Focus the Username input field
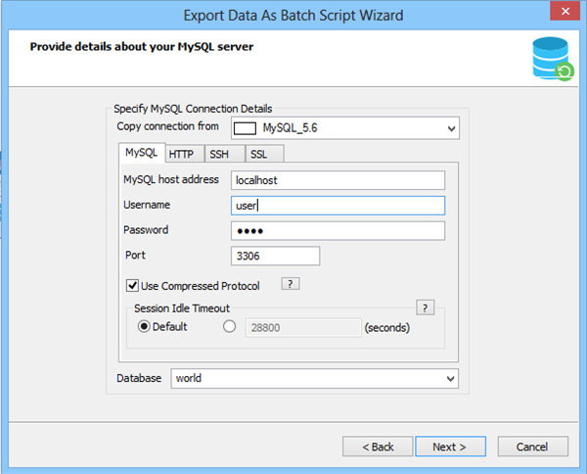The height and width of the screenshot is (474, 587). click(338, 206)
